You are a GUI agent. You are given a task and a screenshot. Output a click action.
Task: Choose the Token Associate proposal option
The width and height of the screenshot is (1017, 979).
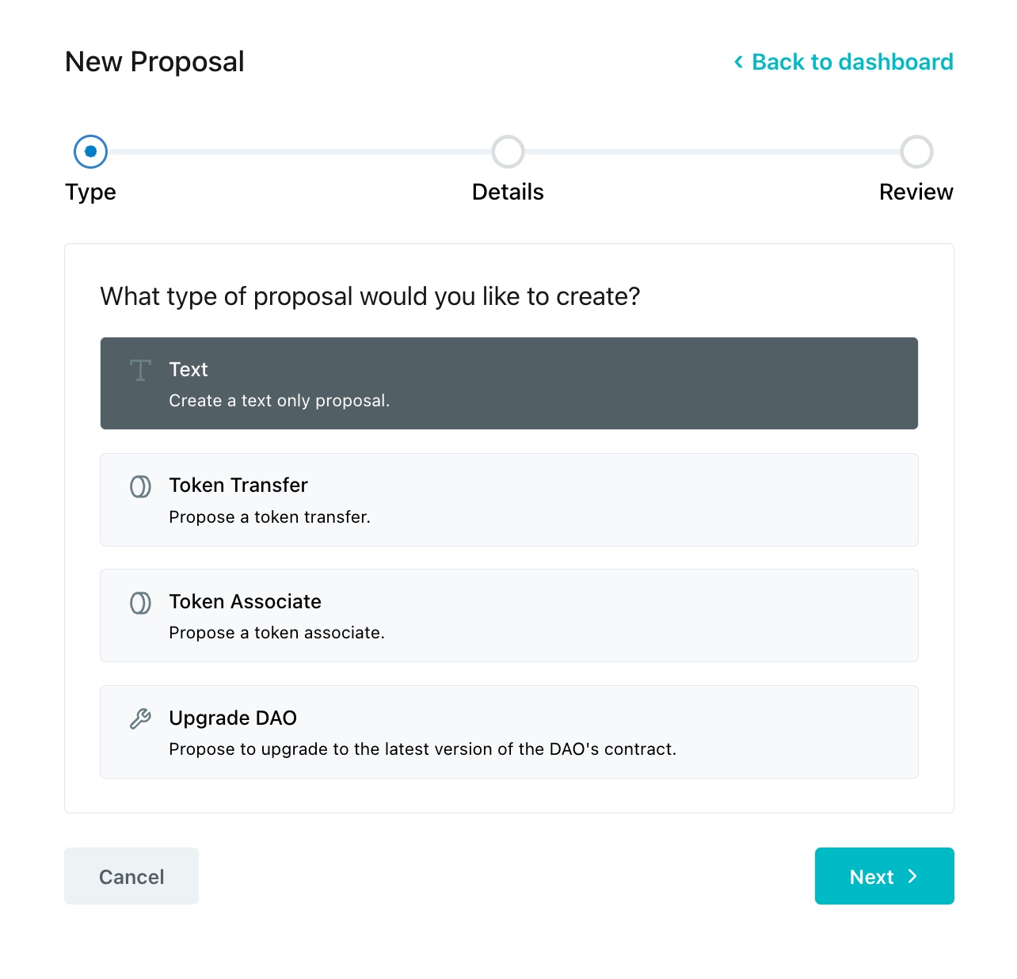point(508,615)
